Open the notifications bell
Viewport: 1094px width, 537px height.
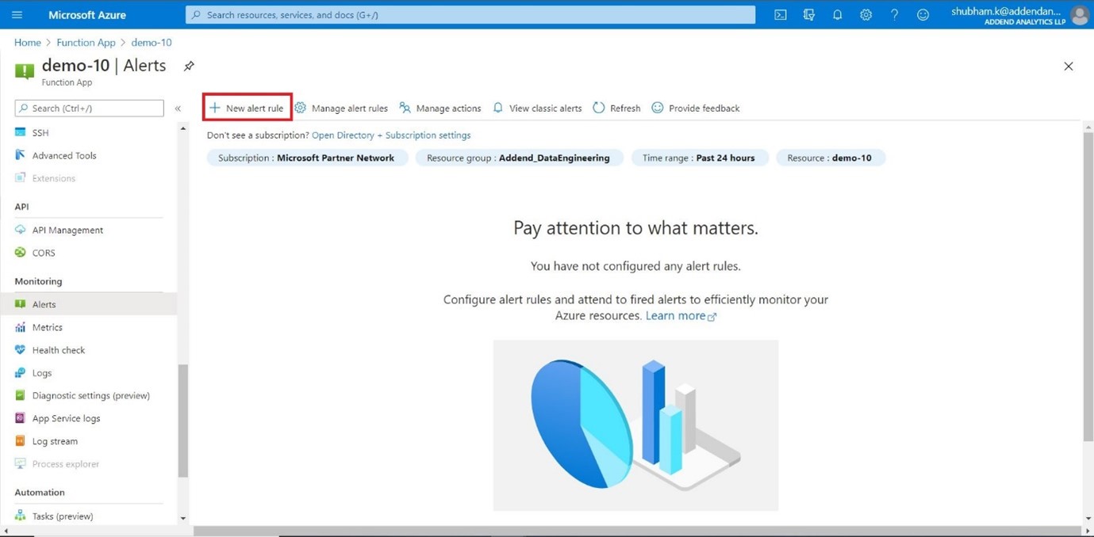pos(837,14)
